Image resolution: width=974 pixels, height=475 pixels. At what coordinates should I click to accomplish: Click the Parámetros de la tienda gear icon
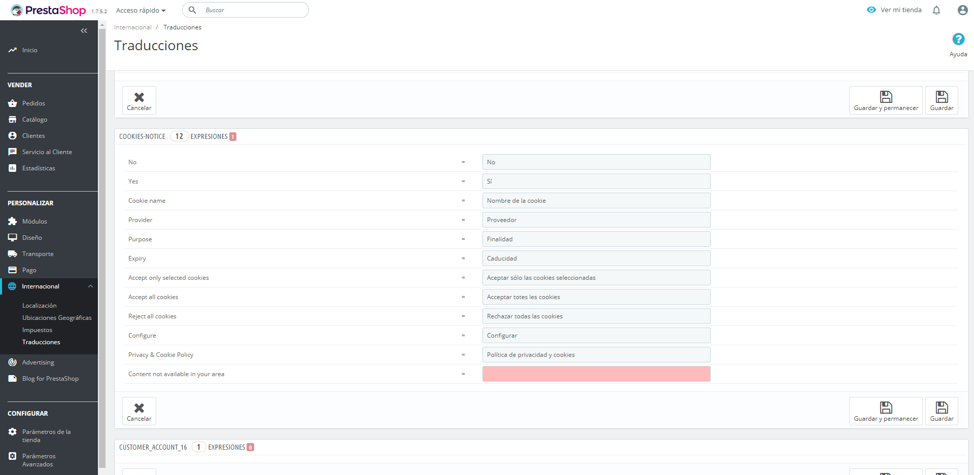pos(13,432)
